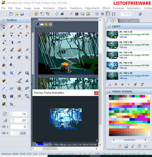The height and width of the screenshot is (157, 152).
Task: Select the paint bucket fill tool
Action: pyautogui.click(x=4, y=65)
